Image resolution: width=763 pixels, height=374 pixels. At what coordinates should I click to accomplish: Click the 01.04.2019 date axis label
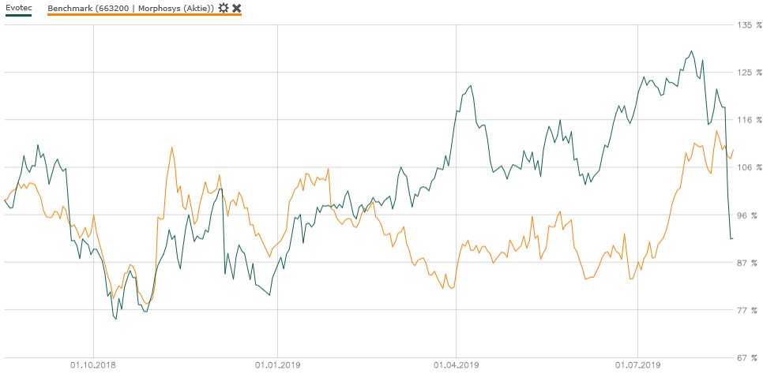pos(457,365)
